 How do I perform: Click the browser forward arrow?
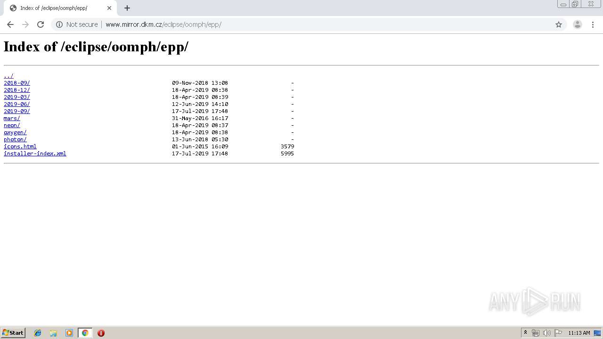[x=25, y=24]
